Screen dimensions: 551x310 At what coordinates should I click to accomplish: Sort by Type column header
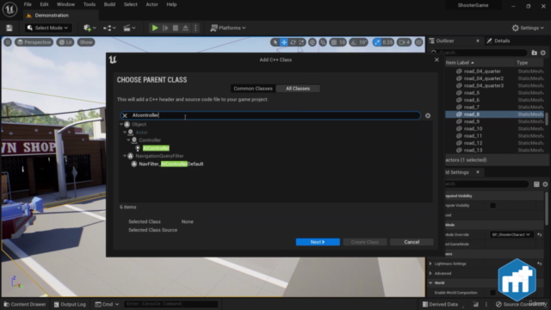click(523, 63)
